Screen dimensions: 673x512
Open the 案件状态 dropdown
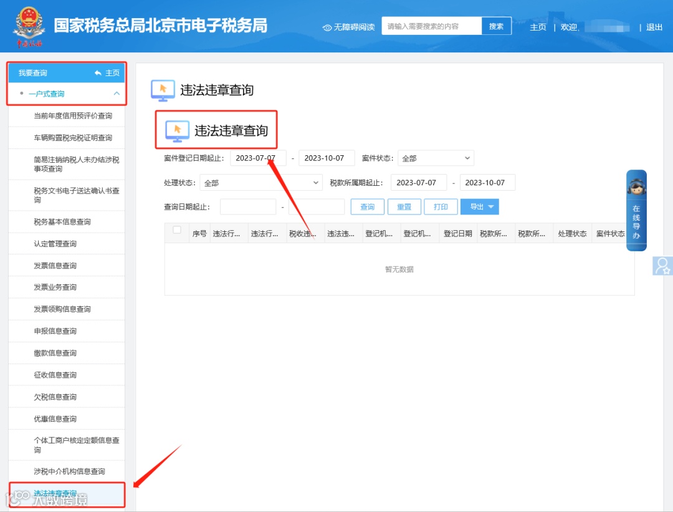point(436,158)
